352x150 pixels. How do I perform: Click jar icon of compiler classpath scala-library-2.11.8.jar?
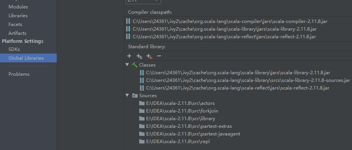tap(128, 29)
